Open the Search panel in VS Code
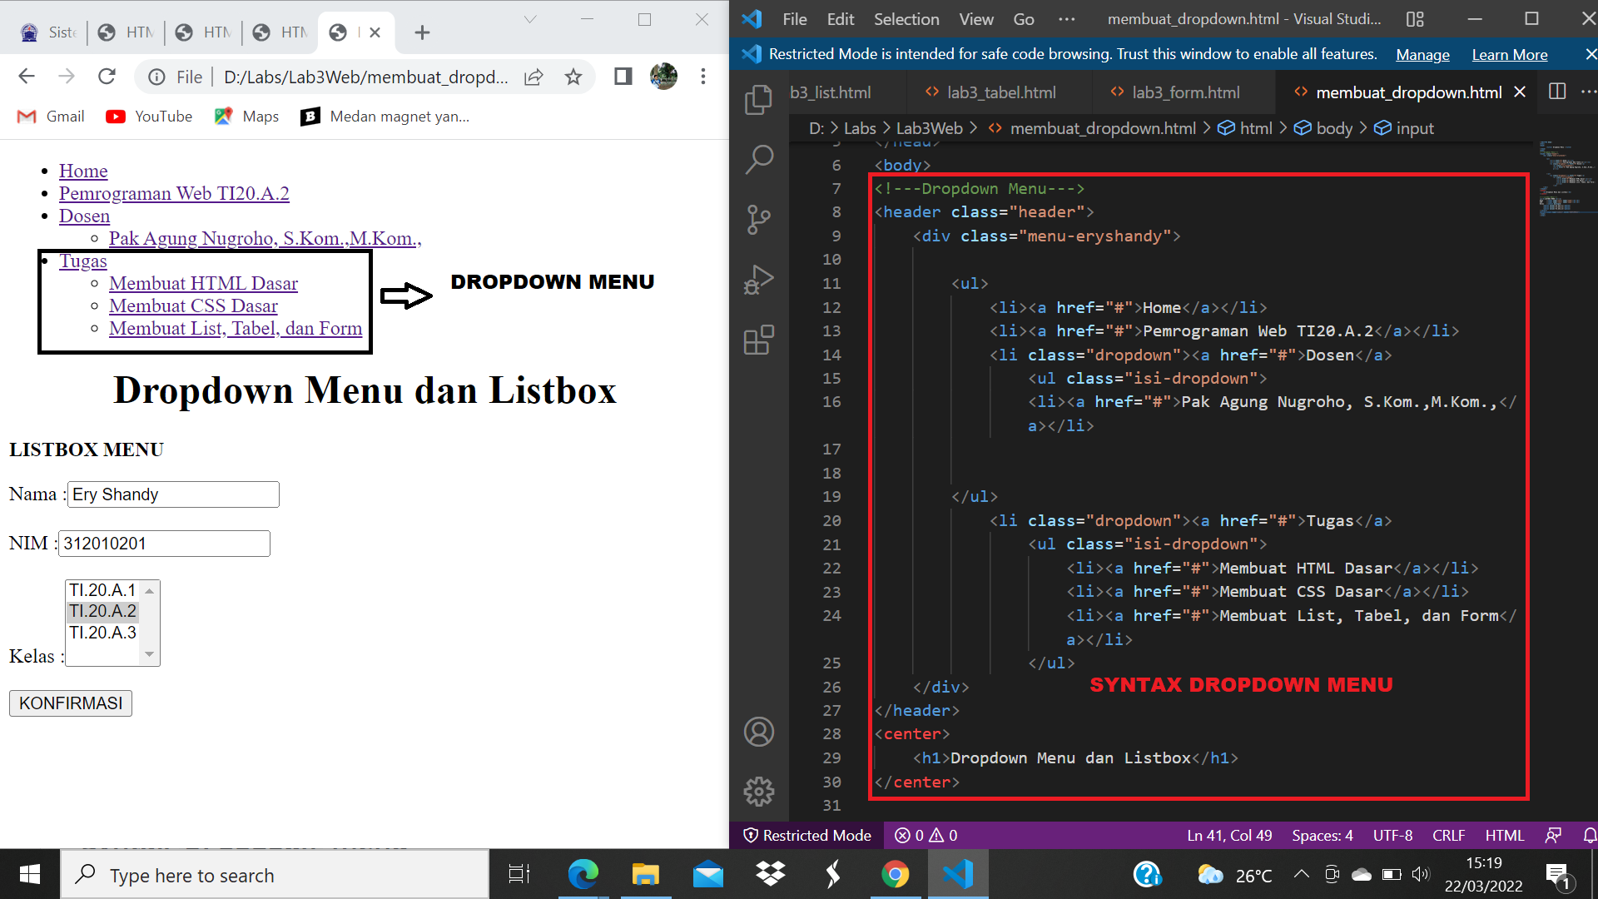 pyautogui.click(x=758, y=158)
